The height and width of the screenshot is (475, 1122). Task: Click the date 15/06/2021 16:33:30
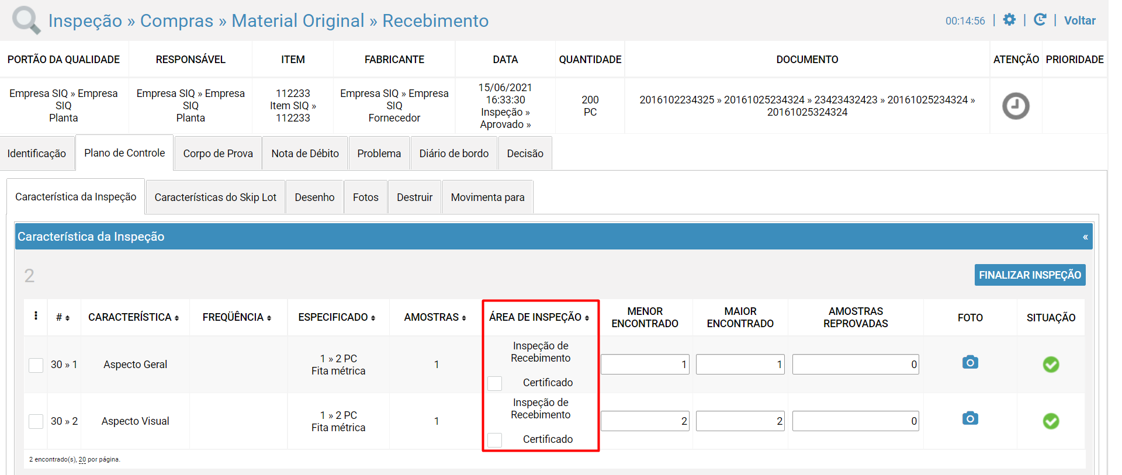tap(505, 93)
